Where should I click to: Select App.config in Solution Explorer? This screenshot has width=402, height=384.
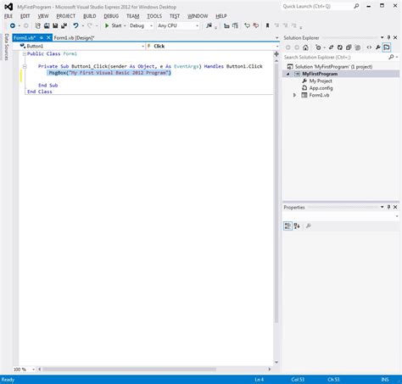321,88
